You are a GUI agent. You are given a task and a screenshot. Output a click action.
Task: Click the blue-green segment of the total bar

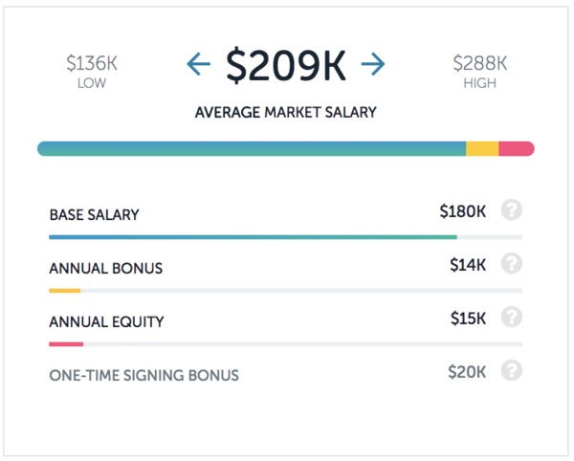(x=252, y=148)
